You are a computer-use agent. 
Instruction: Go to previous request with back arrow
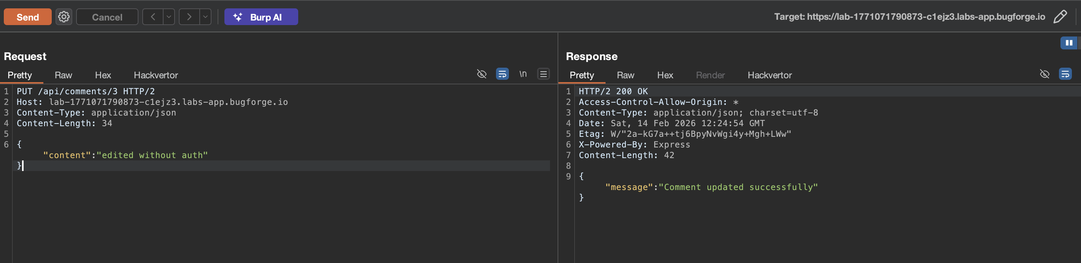153,17
